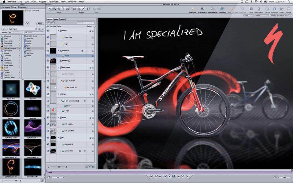Expand the carbon fiber layer
The height and width of the screenshot is (183, 293).
tap(61, 151)
